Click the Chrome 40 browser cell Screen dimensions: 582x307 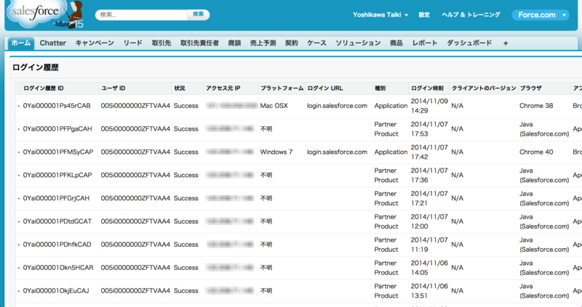pyautogui.click(x=536, y=152)
